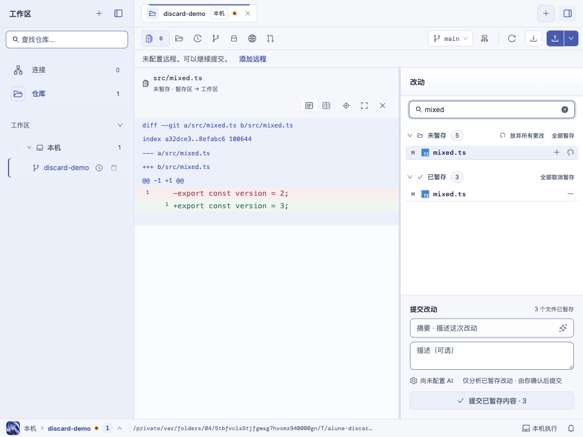Click the pull download button
Viewport: 583px width, 437px height.
533,39
